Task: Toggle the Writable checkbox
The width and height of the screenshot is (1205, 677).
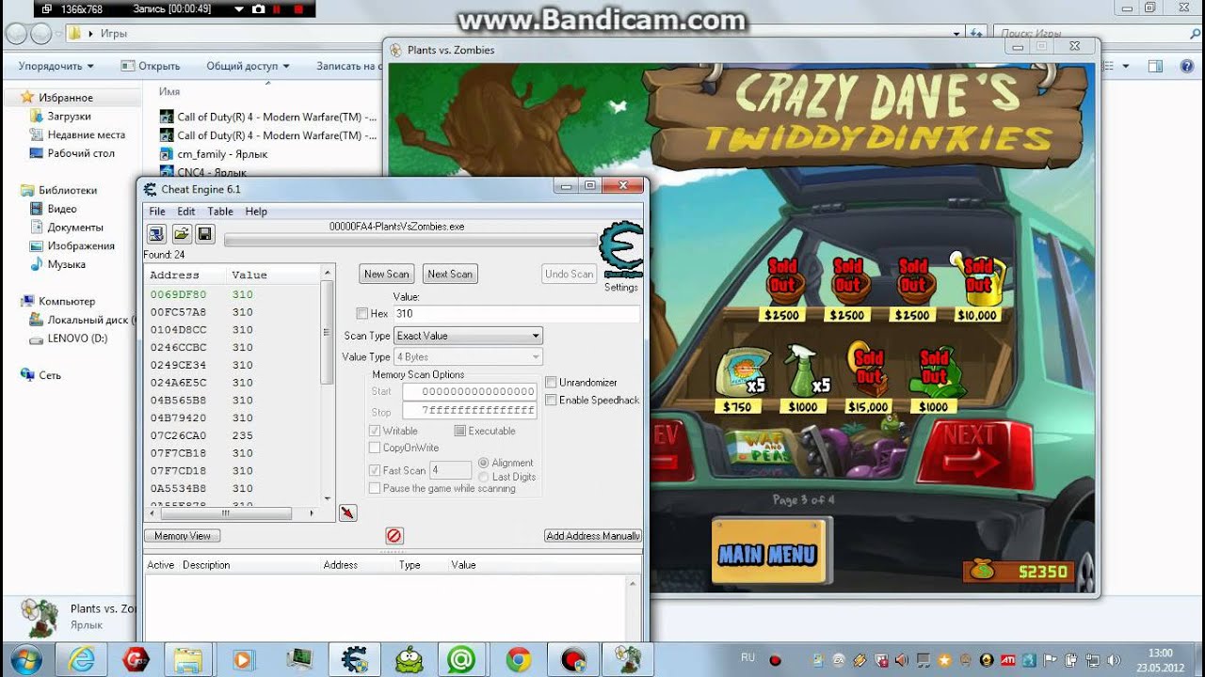Action: tap(376, 431)
